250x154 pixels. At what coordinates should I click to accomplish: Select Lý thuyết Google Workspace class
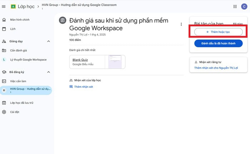(28, 60)
